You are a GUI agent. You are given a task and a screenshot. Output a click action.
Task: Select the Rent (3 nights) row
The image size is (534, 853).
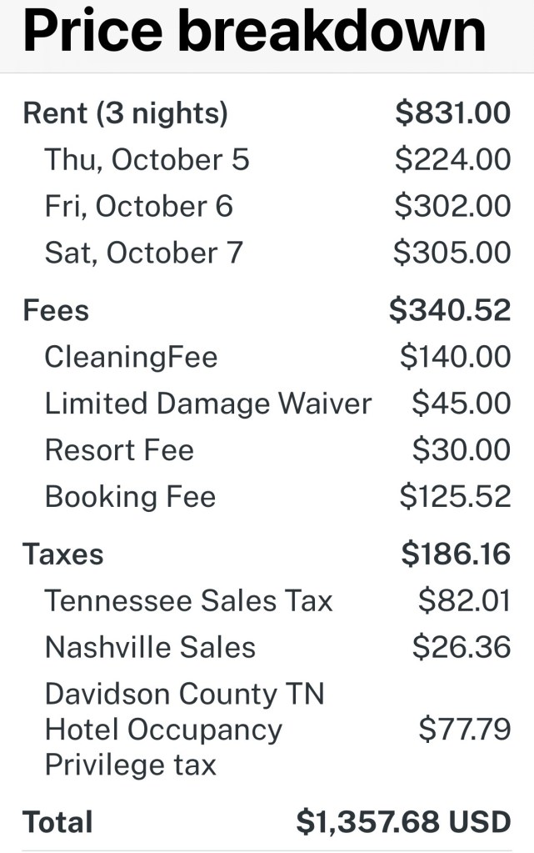tap(125, 113)
